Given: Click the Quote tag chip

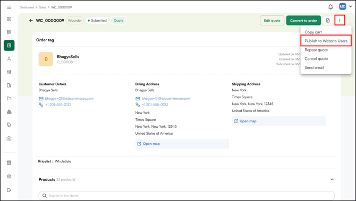Looking at the screenshot, I should [118, 20].
